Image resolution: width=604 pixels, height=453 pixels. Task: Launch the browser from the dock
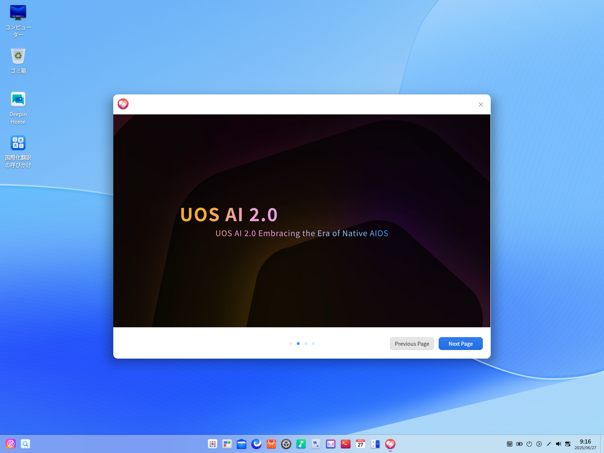pos(257,444)
